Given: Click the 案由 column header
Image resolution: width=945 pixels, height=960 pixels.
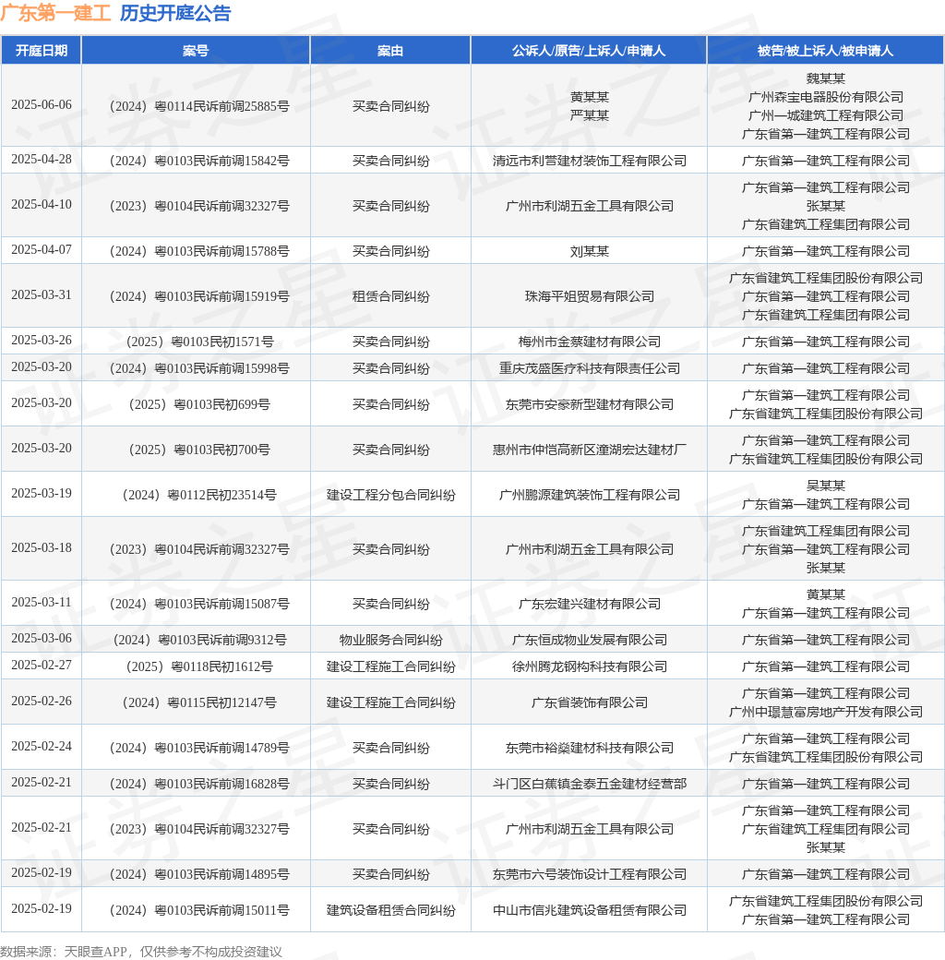Looking at the screenshot, I should pos(390,50).
